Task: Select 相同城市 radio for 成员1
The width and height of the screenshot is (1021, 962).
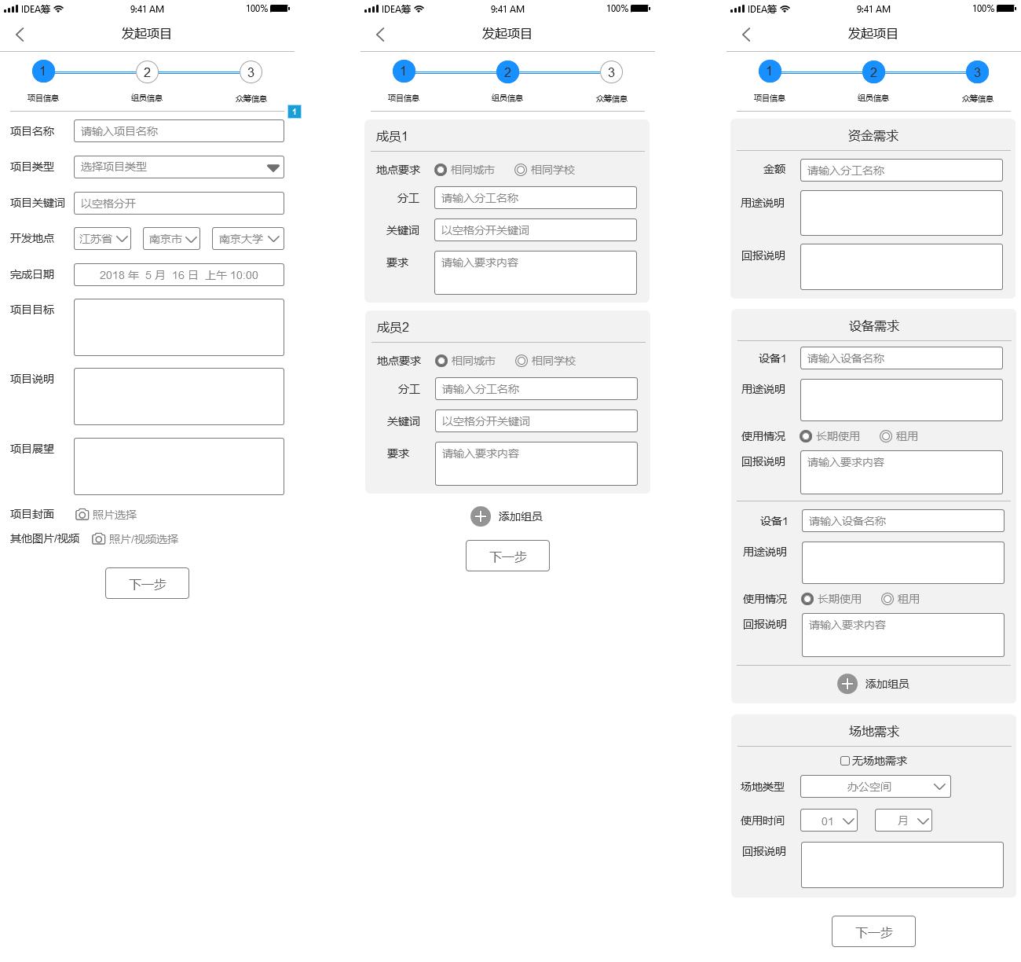Action: 441,170
